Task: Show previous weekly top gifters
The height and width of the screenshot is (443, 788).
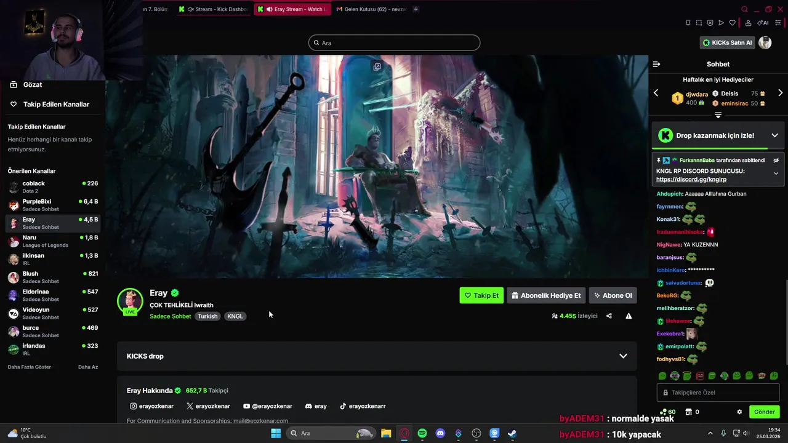Action: pos(656,93)
